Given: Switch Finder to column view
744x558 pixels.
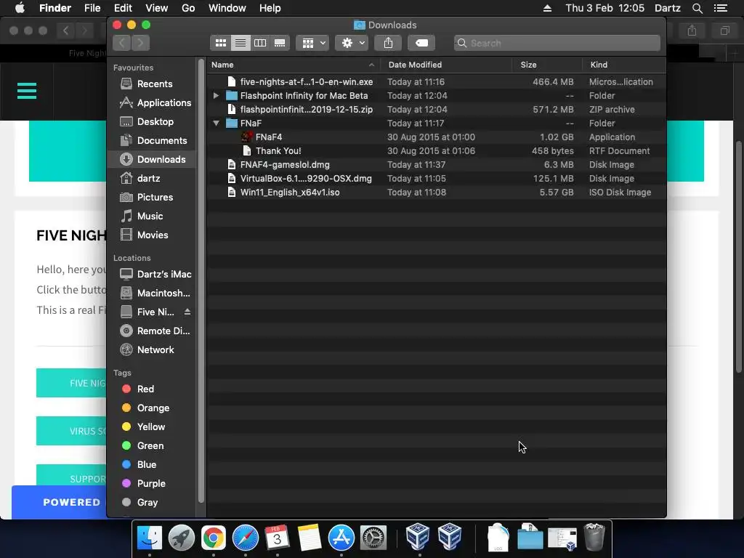Looking at the screenshot, I should click(x=260, y=43).
